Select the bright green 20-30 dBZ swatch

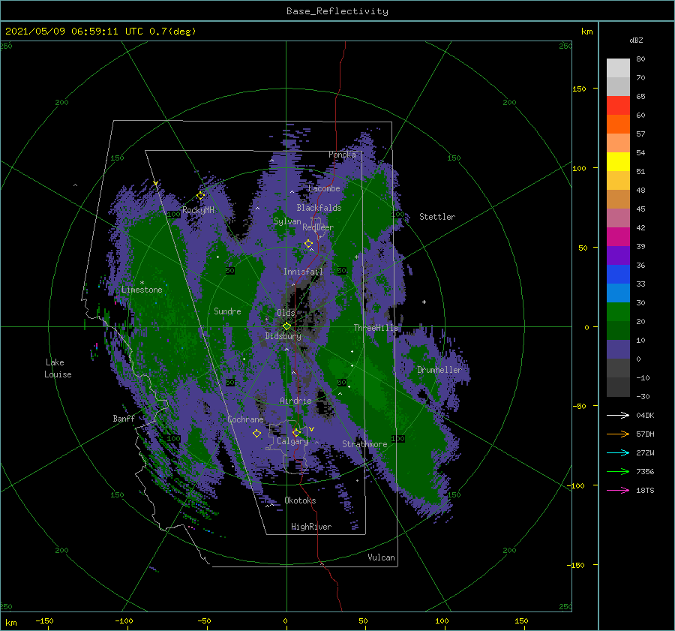pos(618,312)
